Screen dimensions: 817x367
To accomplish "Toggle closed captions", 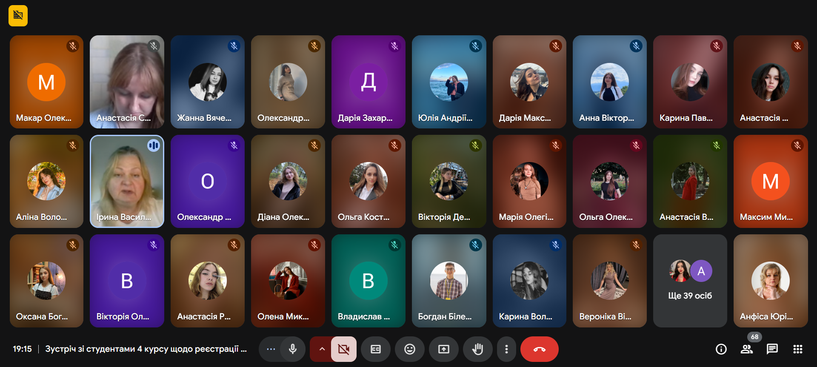I will coord(376,349).
